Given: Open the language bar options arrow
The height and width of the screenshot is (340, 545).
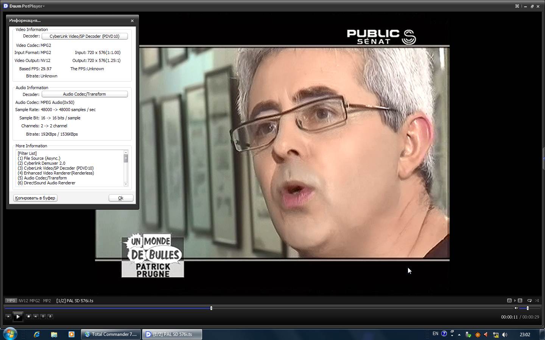Looking at the screenshot, I should (x=452, y=336).
